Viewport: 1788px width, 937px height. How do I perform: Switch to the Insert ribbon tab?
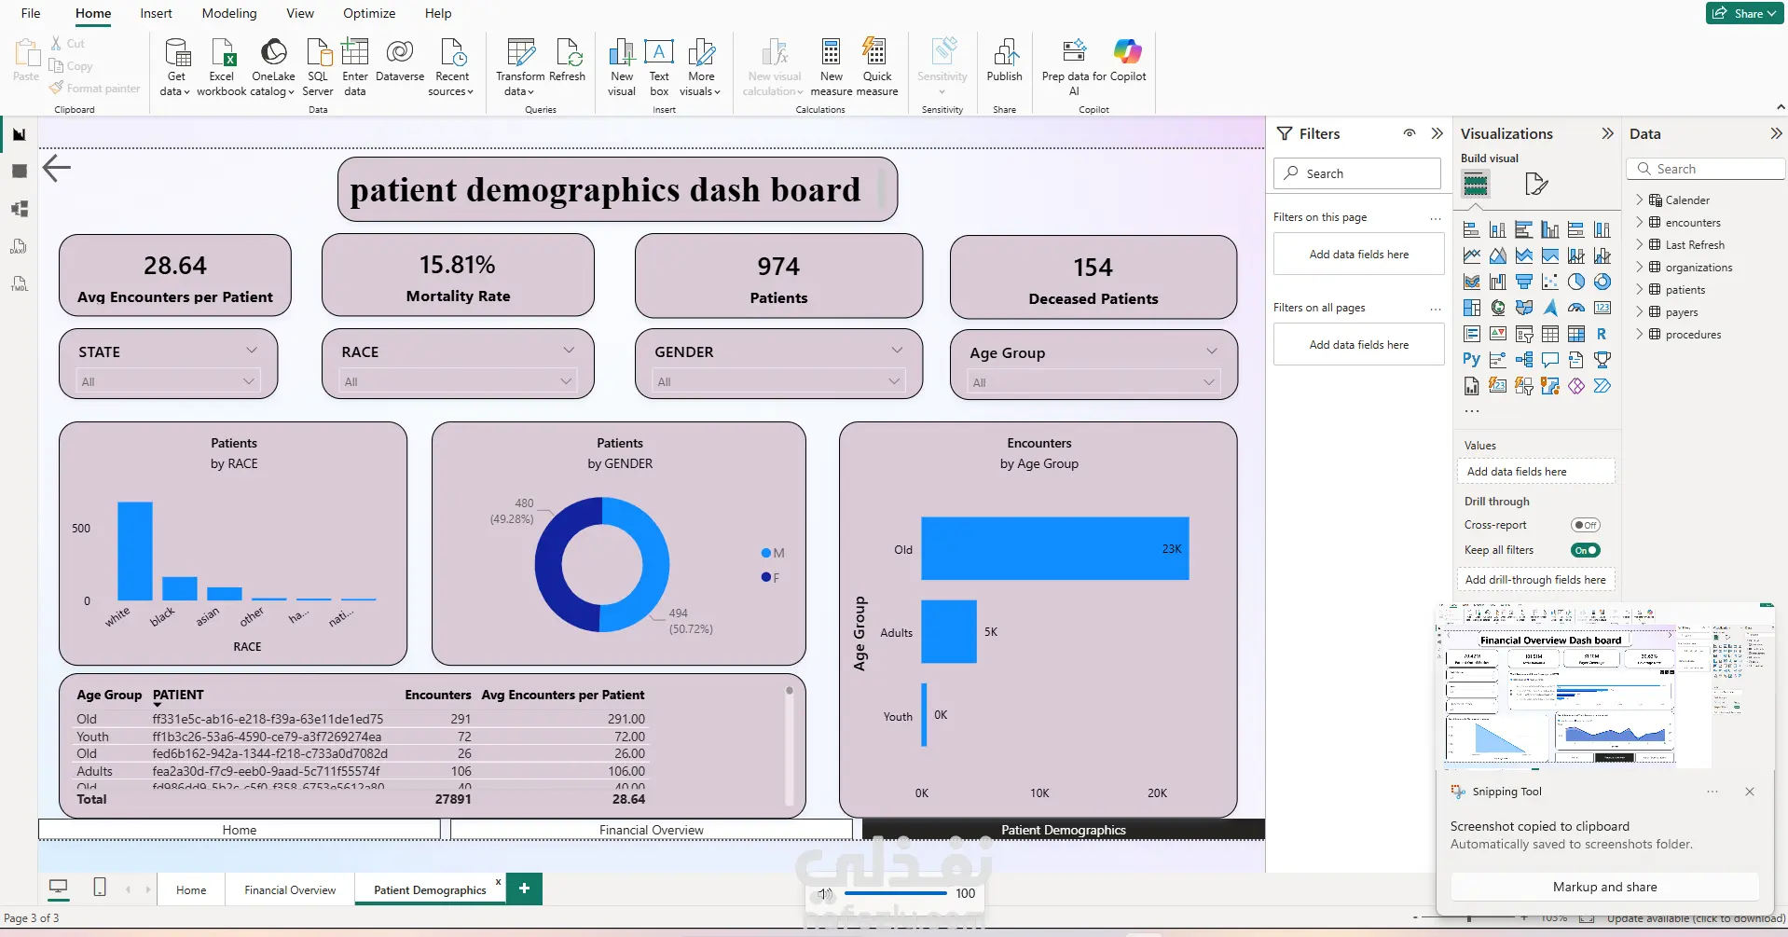click(156, 13)
